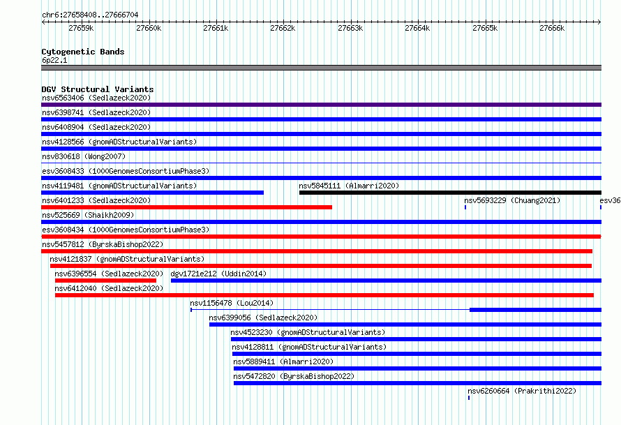Open nsv4121837 (gnomADStructuralVariants) label

(x=127, y=259)
